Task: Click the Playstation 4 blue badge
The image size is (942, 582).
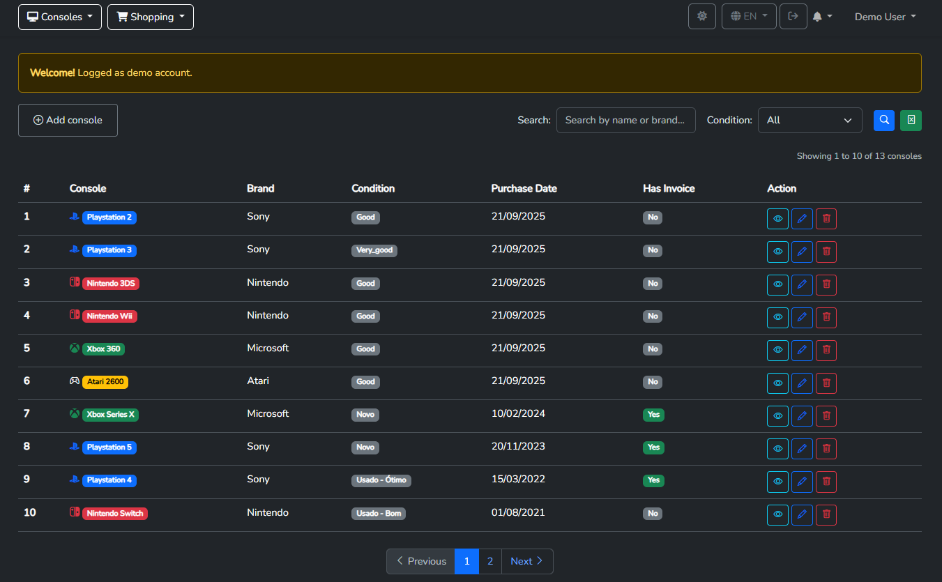Action: click(109, 480)
